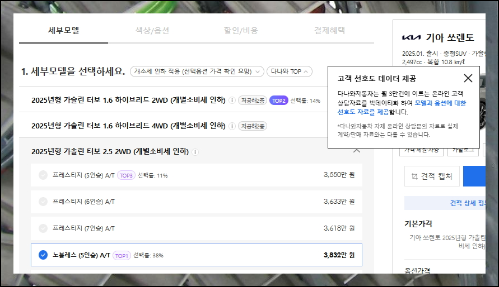This screenshot has width=499, height=287.
Task: Switch to the 색상/옵션 tab
Action: tap(152, 31)
